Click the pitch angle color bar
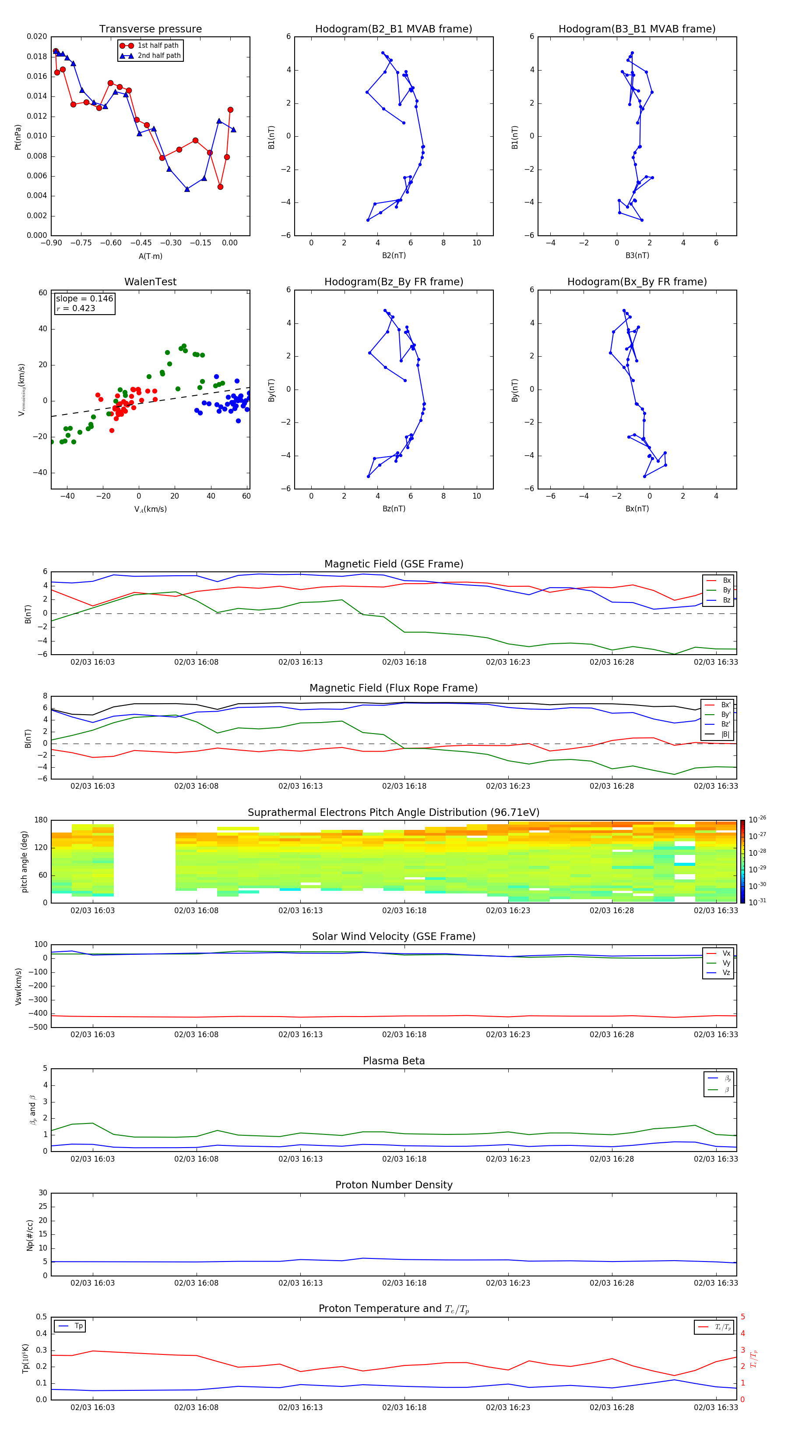This screenshot has width=788, height=1446. click(x=742, y=861)
